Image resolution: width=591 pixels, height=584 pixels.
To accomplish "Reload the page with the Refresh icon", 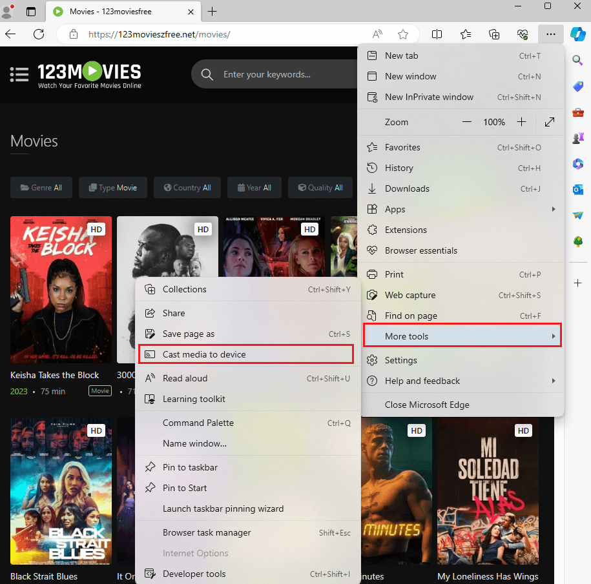I will coord(39,34).
